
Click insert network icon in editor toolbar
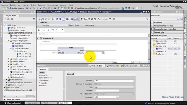click(39, 19)
